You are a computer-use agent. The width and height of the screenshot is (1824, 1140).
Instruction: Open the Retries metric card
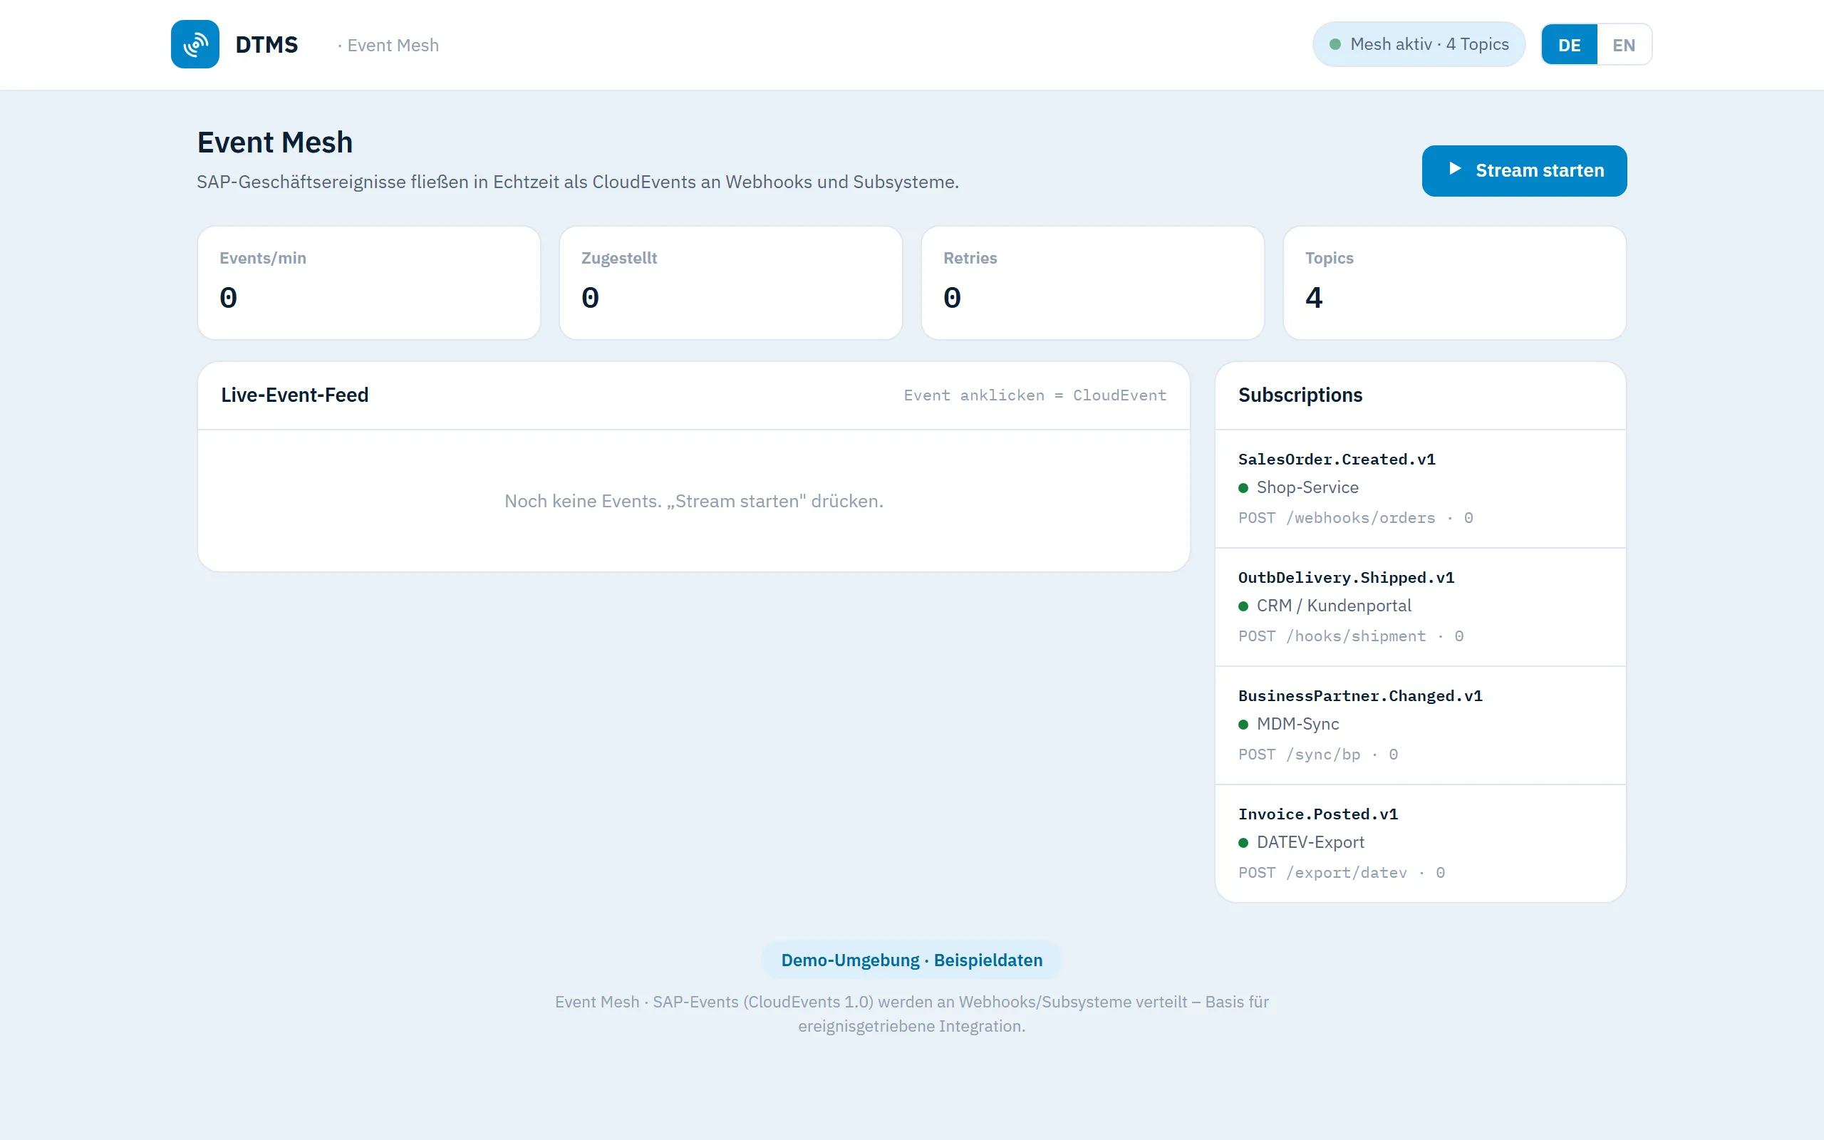click(1093, 283)
